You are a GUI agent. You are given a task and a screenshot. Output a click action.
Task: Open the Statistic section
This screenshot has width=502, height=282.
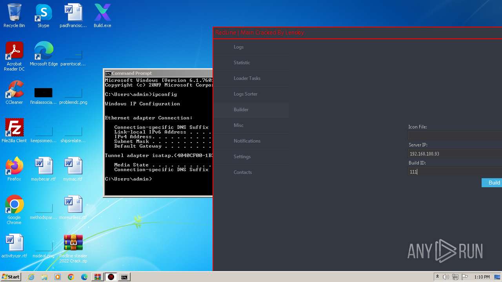[251, 63]
